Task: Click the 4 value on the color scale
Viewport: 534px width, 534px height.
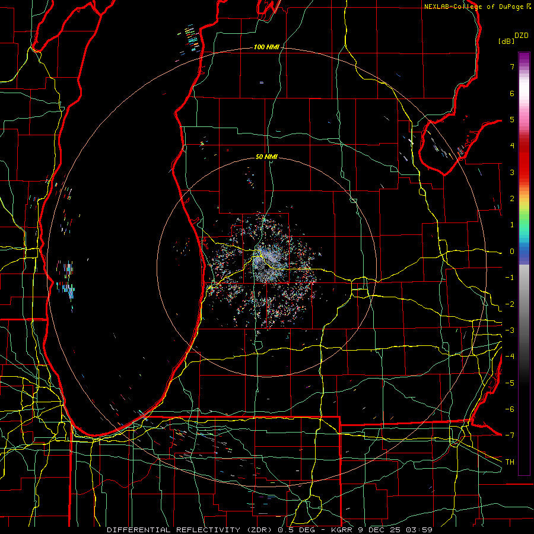Action: click(x=512, y=146)
